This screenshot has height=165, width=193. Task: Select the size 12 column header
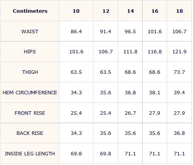(106, 11)
